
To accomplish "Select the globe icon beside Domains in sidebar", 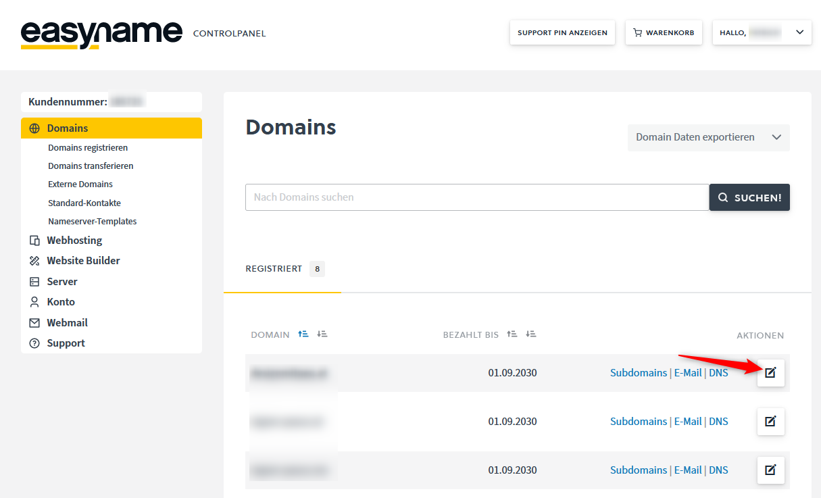I will click(34, 128).
